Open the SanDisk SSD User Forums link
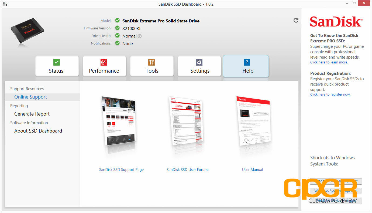This screenshot has width=372, height=213. click(188, 170)
